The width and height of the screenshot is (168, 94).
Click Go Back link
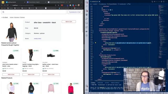pyautogui.click(x=5, y=17)
